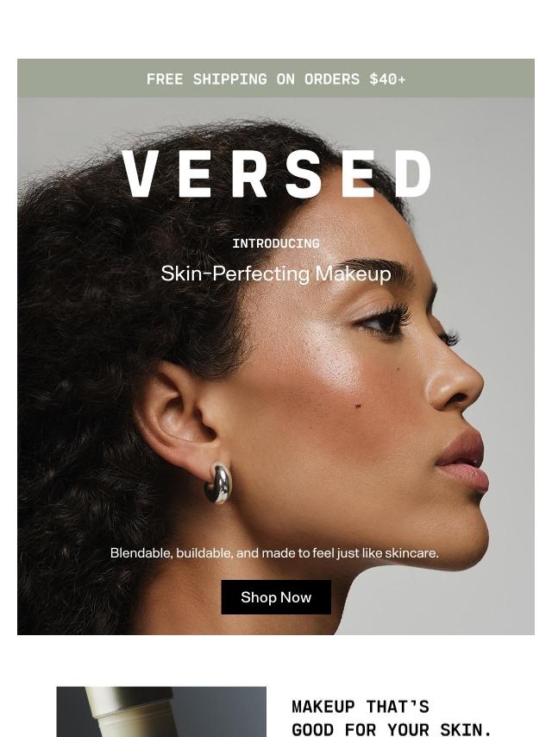The height and width of the screenshot is (737, 552).
Task: Click the INTRODUCING label
Action: [x=276, y=243]
